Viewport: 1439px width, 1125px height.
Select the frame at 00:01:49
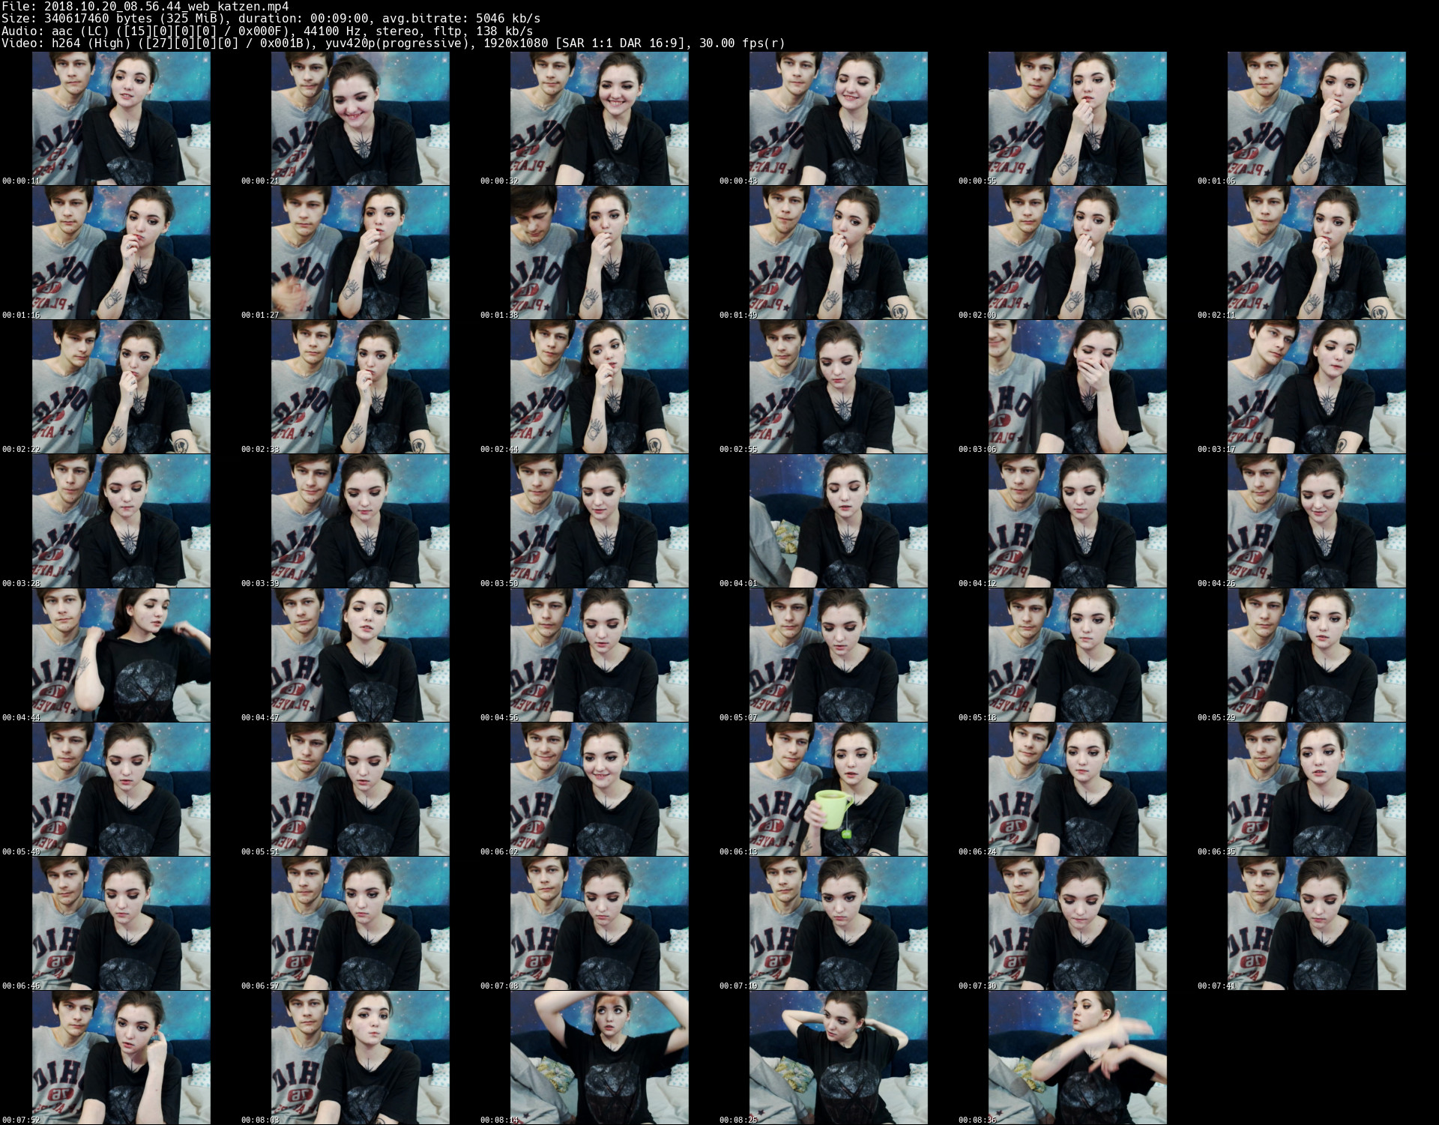[839, 253]
